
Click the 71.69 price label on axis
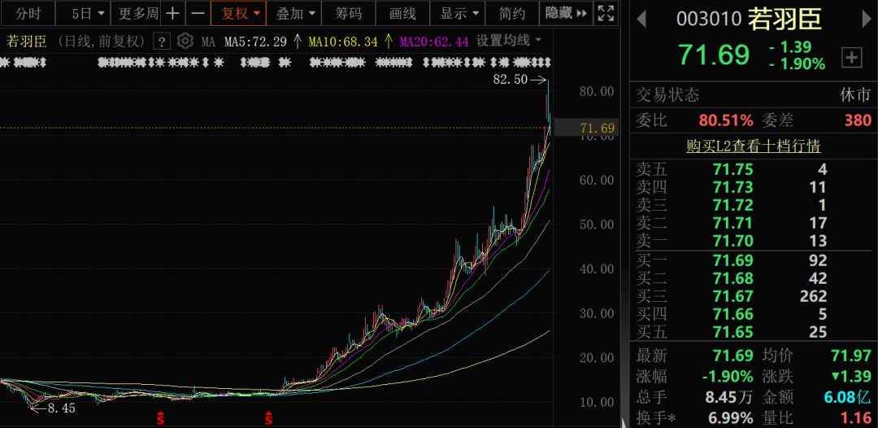pos(598,128)
